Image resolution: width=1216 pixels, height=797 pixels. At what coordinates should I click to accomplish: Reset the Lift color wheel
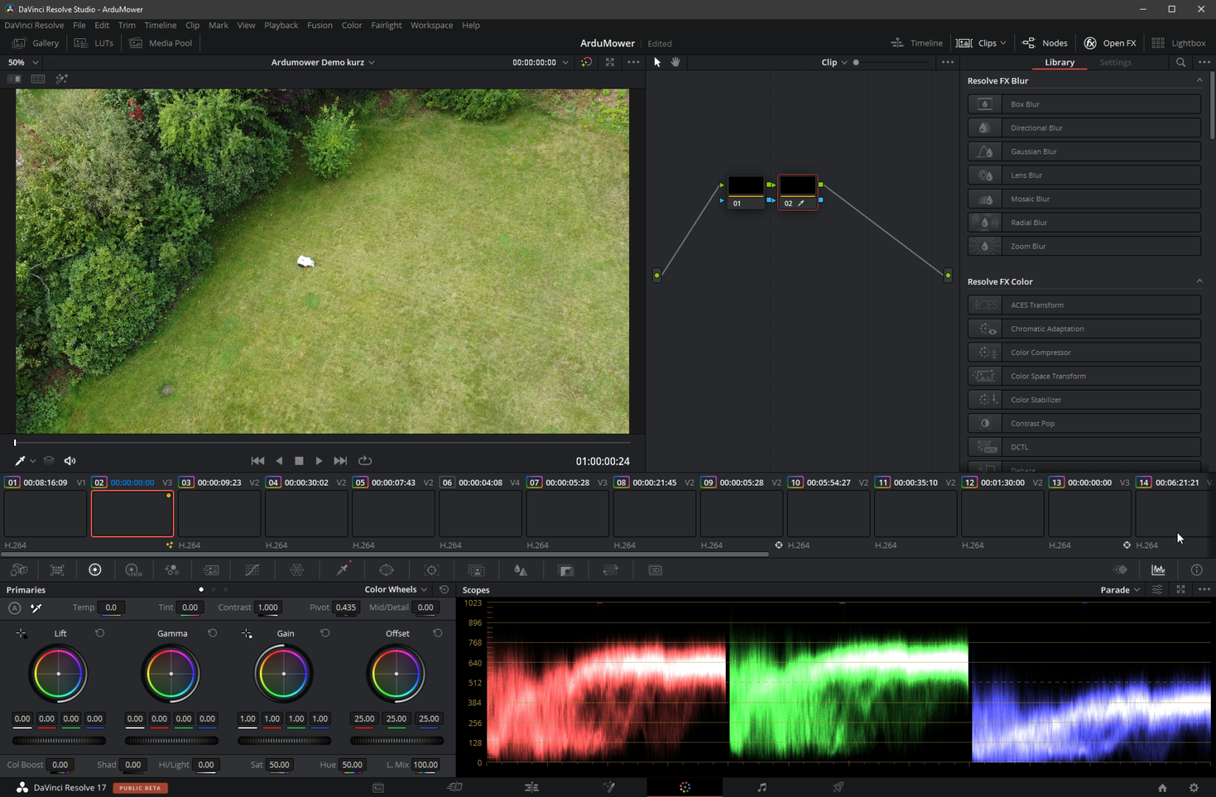(100, 633)
